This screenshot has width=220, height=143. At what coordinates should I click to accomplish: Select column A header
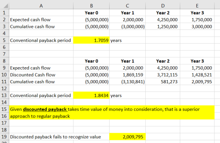click(41, 6)
